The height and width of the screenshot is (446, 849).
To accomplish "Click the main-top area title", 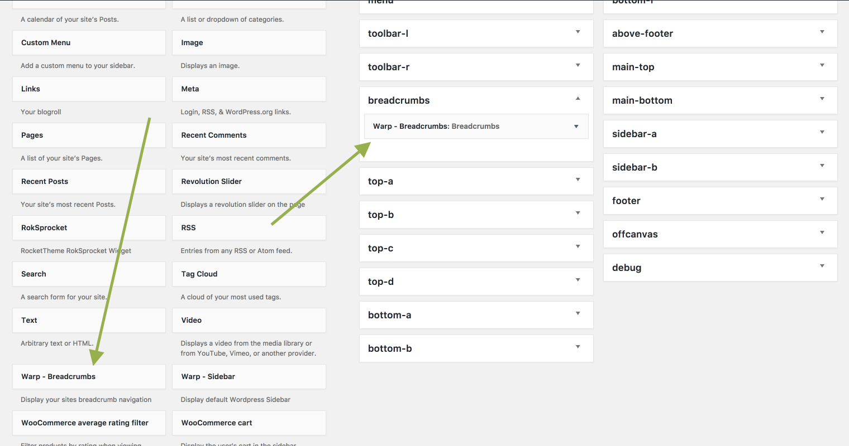I will (x=633, y=67).
